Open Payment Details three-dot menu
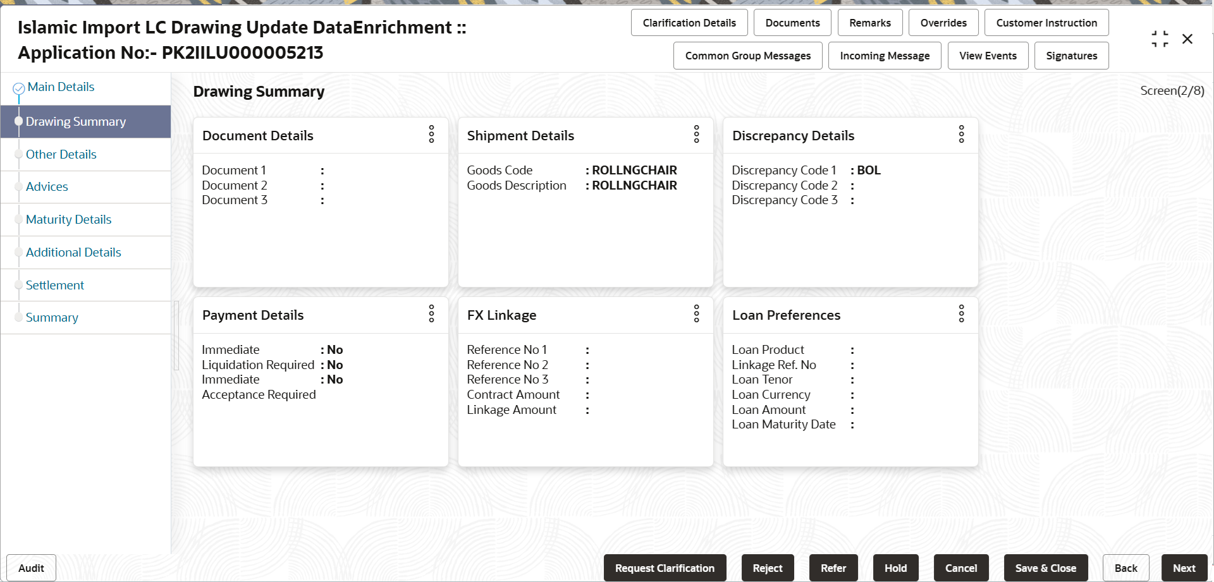Screen dimensions: 1214x582 pyautogui.click(x=431, y=313)
